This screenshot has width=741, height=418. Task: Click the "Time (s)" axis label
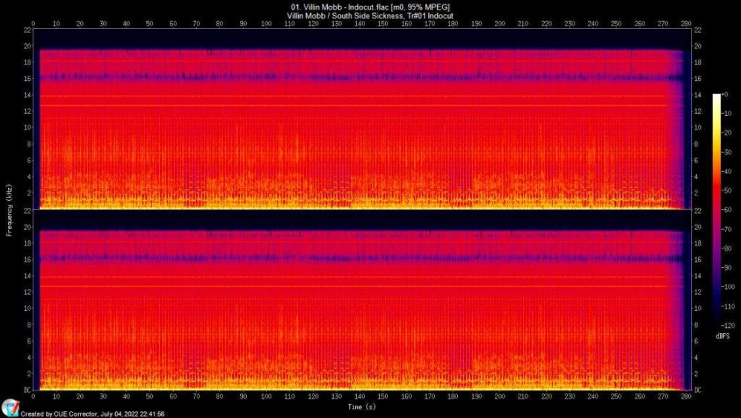(363, 408)
